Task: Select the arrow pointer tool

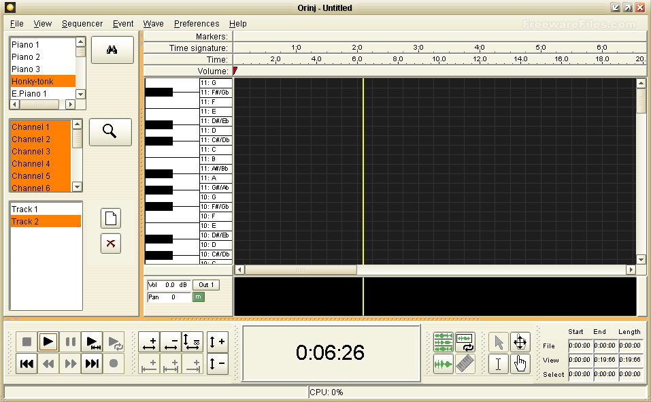Action: pyautogui.click(x=499, y=341)
